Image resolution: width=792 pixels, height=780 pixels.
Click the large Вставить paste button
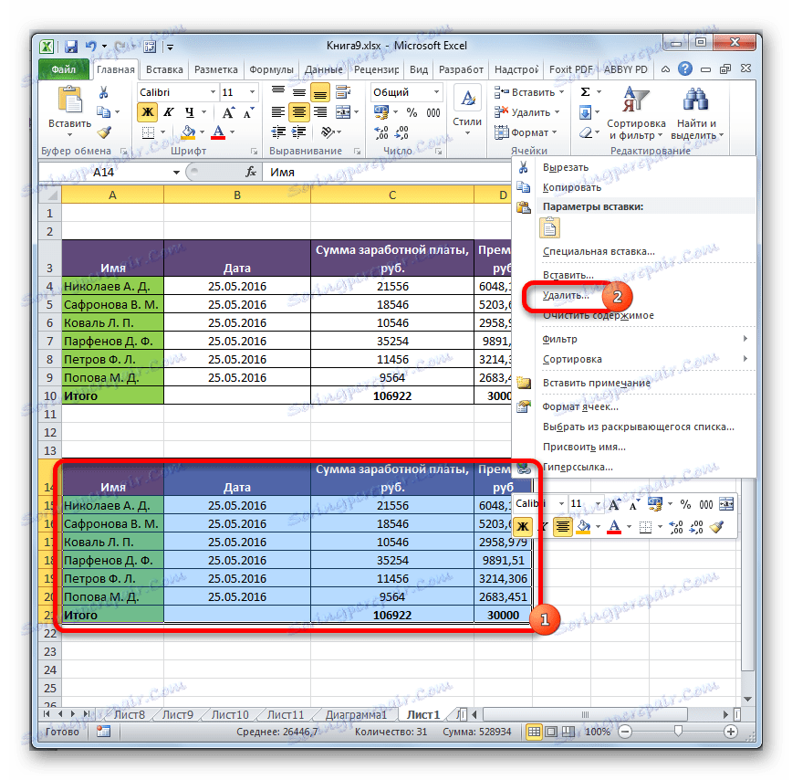69,111
